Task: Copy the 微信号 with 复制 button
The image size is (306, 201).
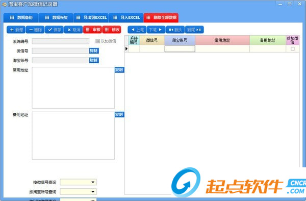Action: coord(94,51)
